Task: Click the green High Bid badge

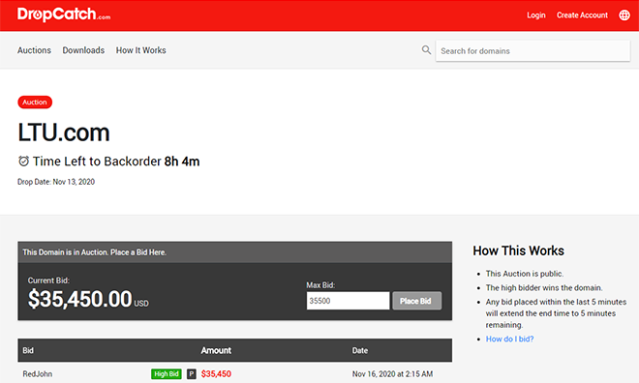Action: (167, 373)
